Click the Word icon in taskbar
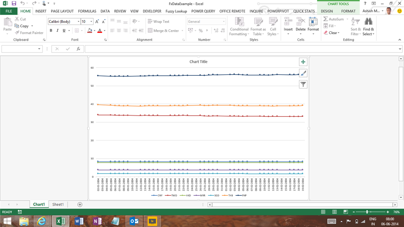404x227 pixels. 79,221
